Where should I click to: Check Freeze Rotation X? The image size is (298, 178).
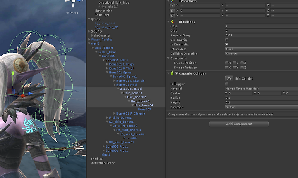(x=226, y=68)
